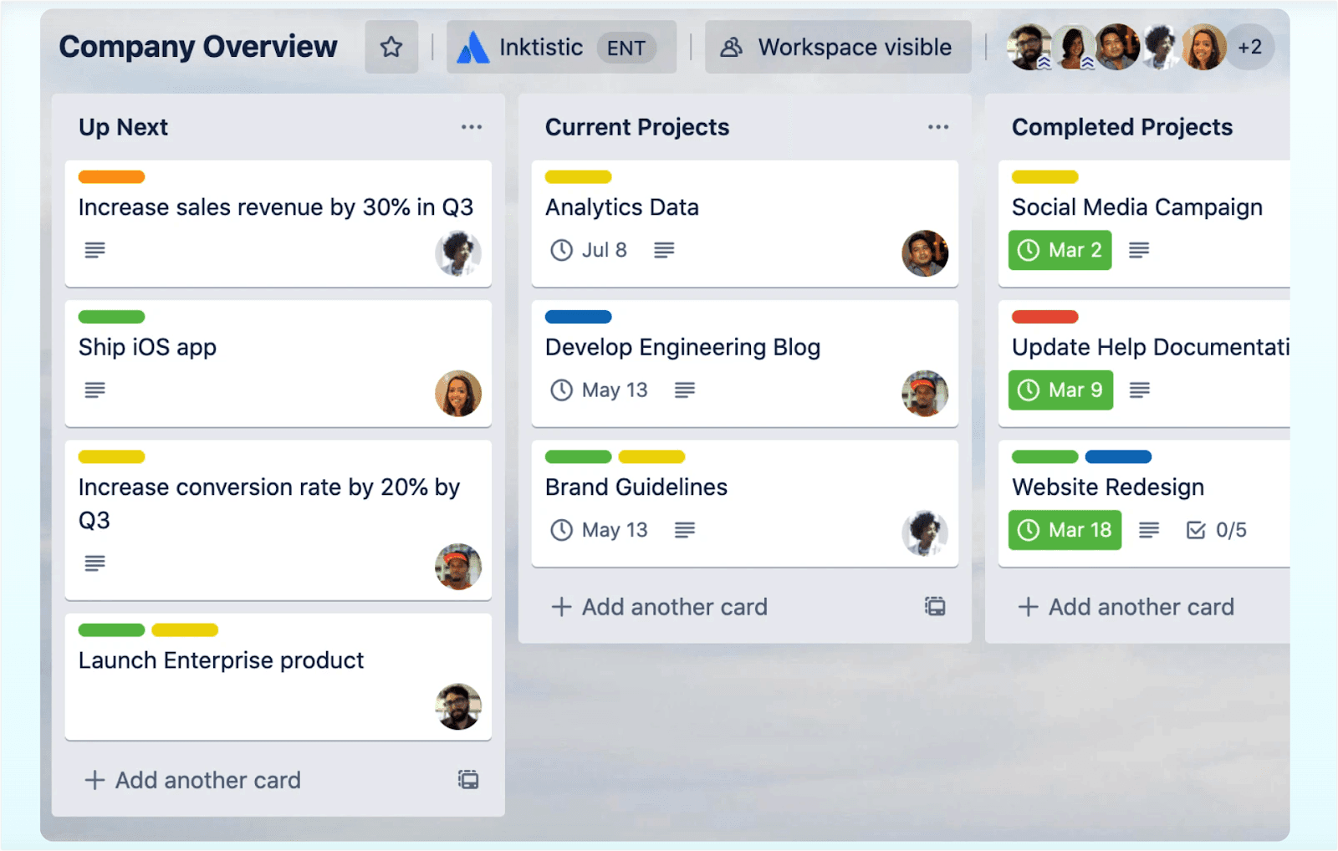Click the green label on Ship iOS app card

pos(111,317)
